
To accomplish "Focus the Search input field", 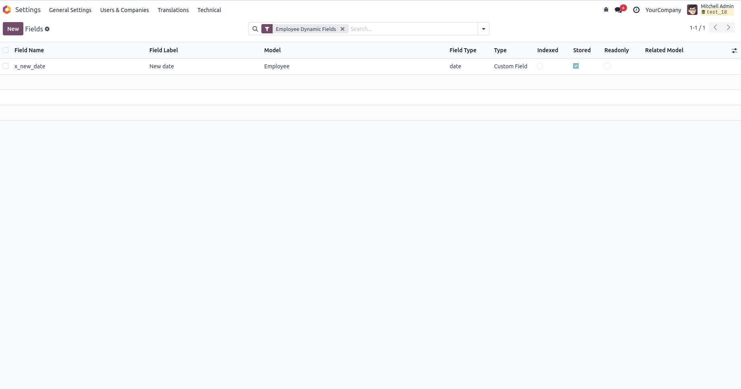I will 412,29.
